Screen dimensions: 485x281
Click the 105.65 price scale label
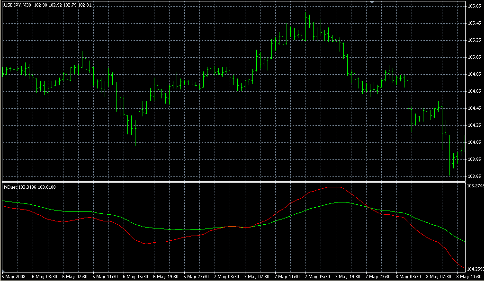tap(475, 6)
